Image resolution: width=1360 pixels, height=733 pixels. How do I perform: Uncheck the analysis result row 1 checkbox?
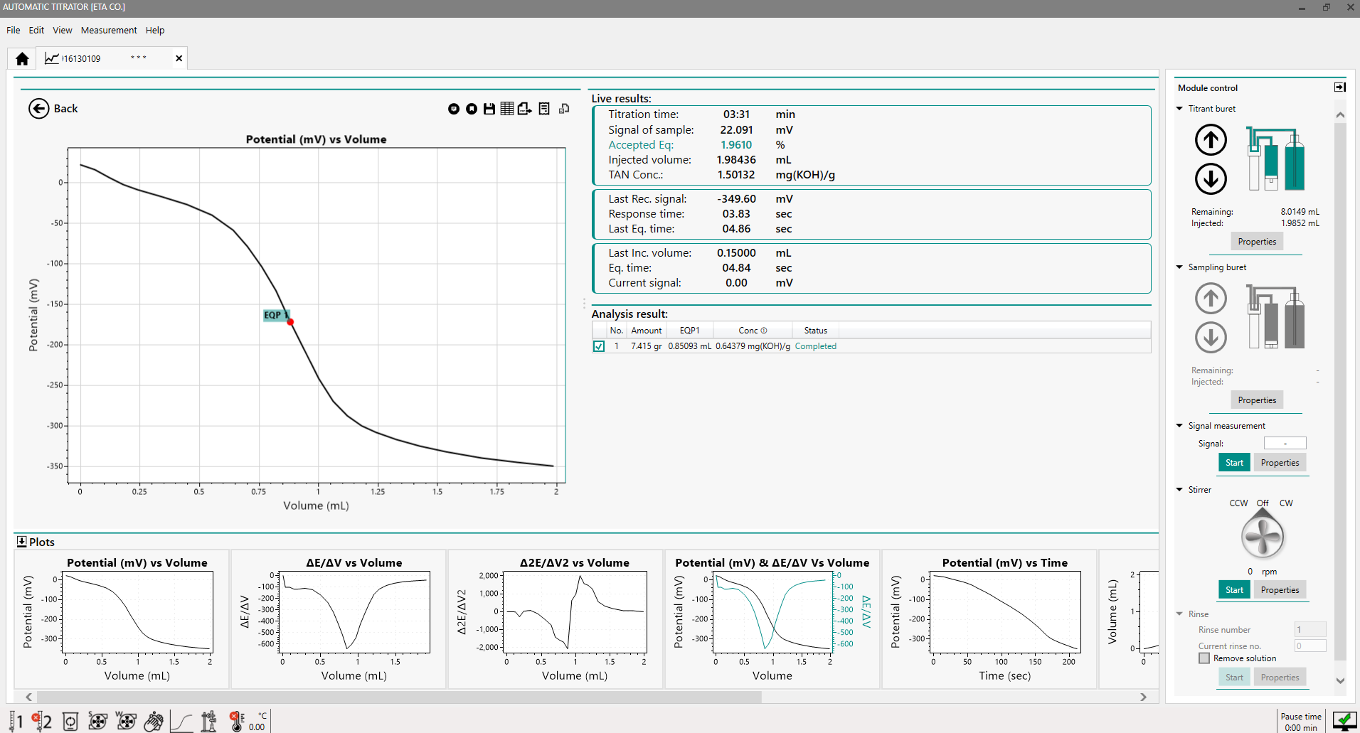tap(599, 346)
